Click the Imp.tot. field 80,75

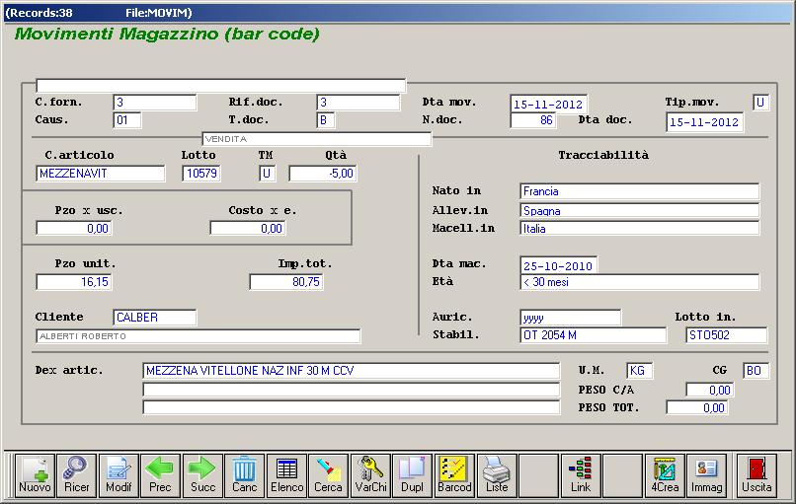pyautogui.click(x=286, y=282)
